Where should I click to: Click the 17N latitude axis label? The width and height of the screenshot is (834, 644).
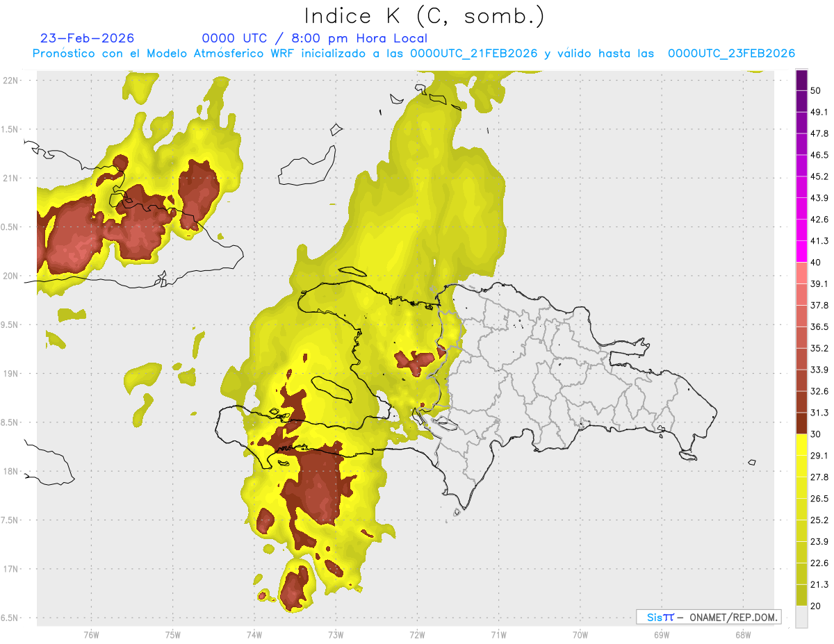[x=10, y=569]
